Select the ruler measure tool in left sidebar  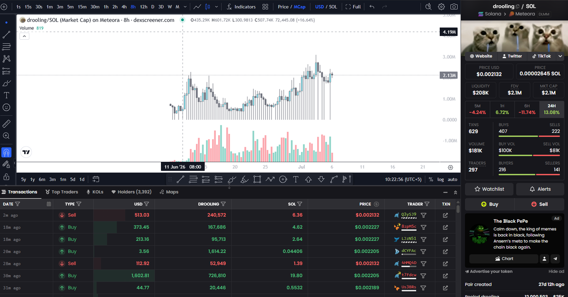[x=7, y=124]
